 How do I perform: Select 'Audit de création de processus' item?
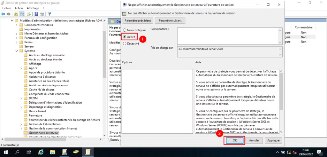coord(48,85)
